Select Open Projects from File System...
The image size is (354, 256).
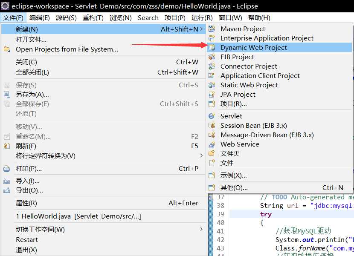tap(103, 49)
